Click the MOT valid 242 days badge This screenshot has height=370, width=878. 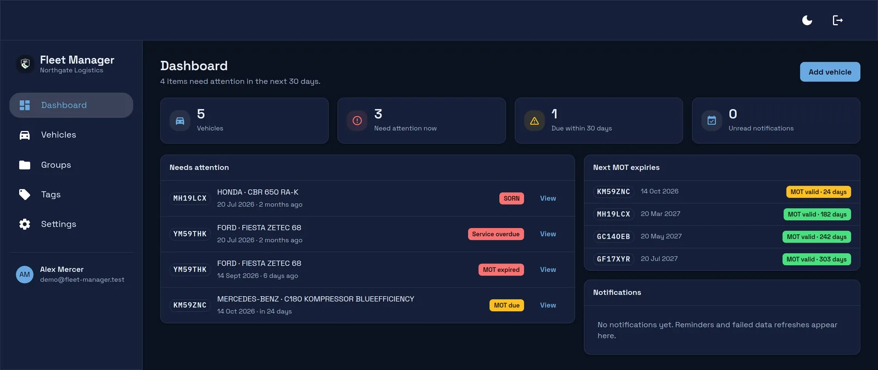tap(817, 237)
